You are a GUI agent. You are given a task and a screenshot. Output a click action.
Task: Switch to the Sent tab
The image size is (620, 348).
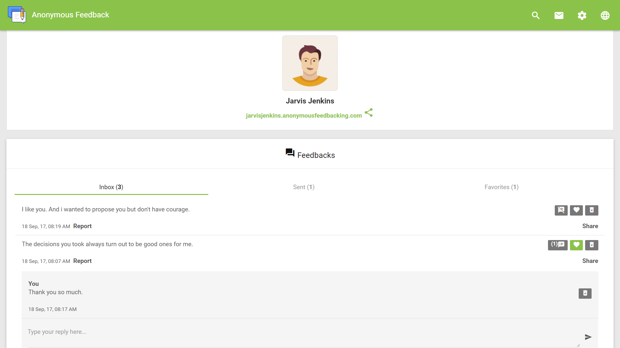click(304, 187)
